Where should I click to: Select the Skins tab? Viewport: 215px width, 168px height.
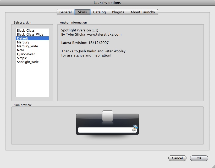[x=82, y=12]
